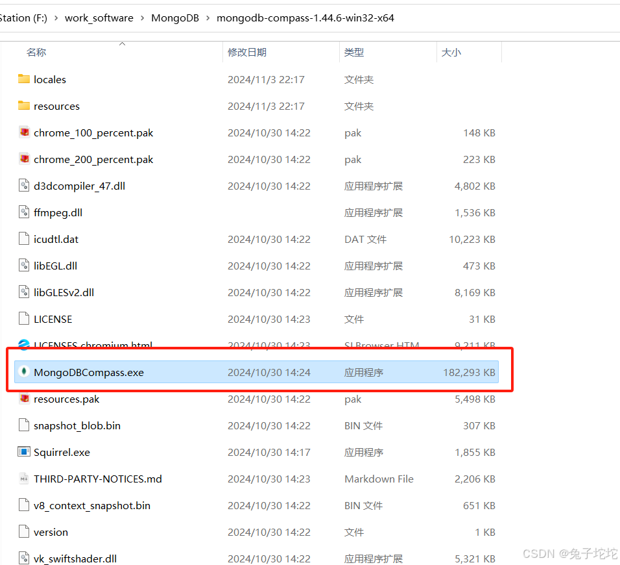Select the d3dcompiler_47.dll file name
This screenshot has width=620, height=565.
click(x=80, y=186)
